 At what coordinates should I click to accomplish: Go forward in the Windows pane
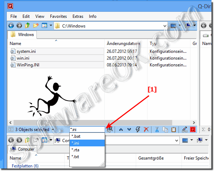pos(19,25)
